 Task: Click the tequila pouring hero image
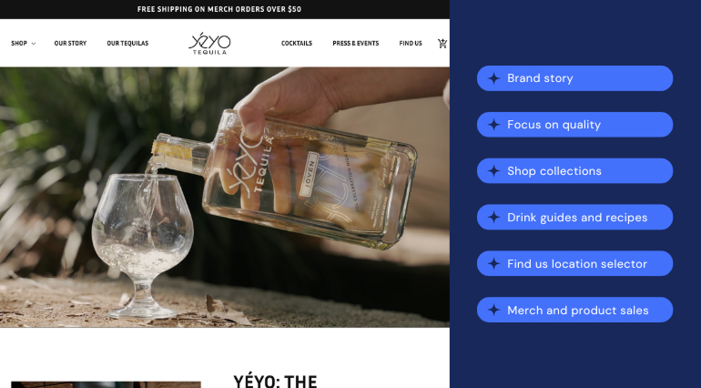coord(225,198)
